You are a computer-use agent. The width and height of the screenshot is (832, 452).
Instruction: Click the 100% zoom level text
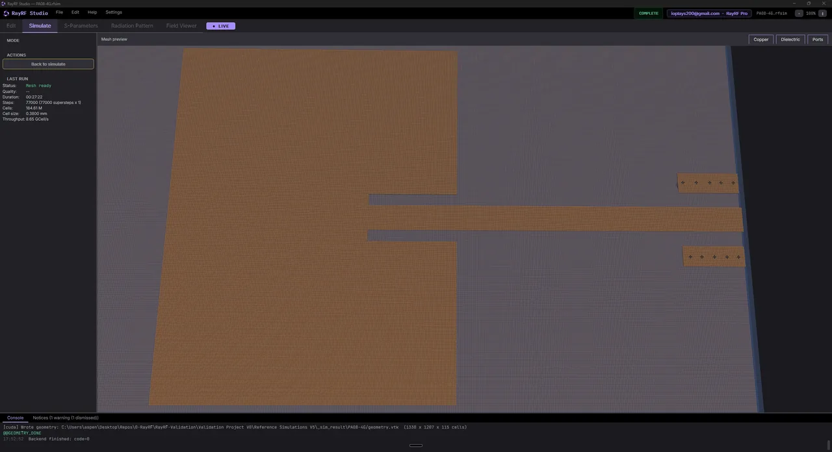[x=811, y=13]
